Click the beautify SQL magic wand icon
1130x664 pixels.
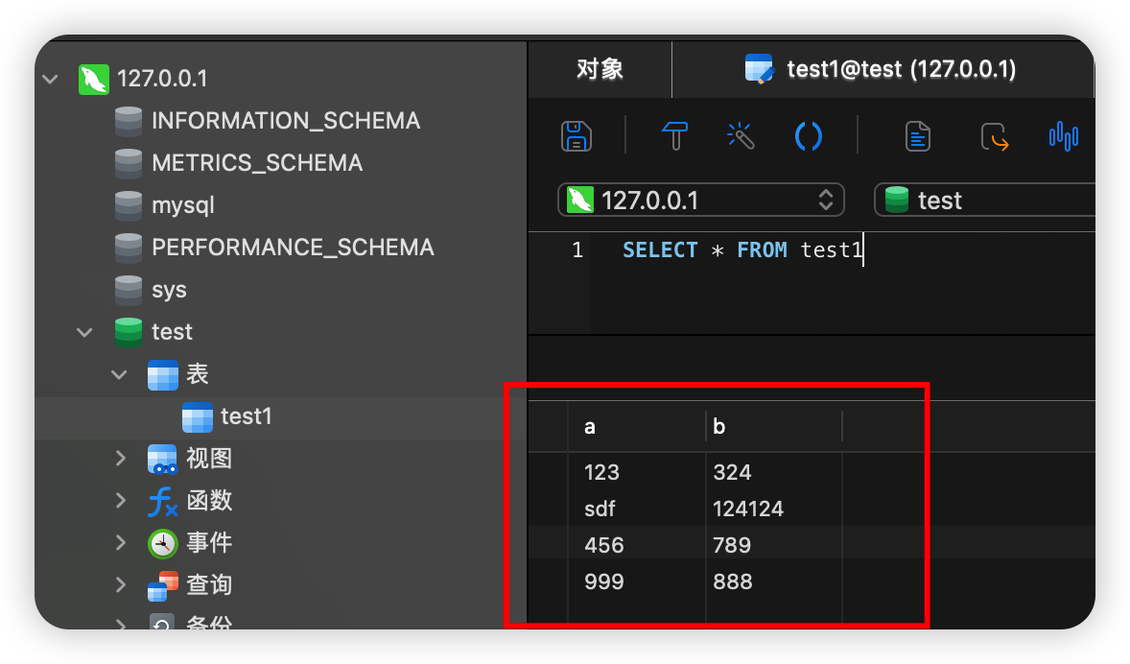pos(741,136)
